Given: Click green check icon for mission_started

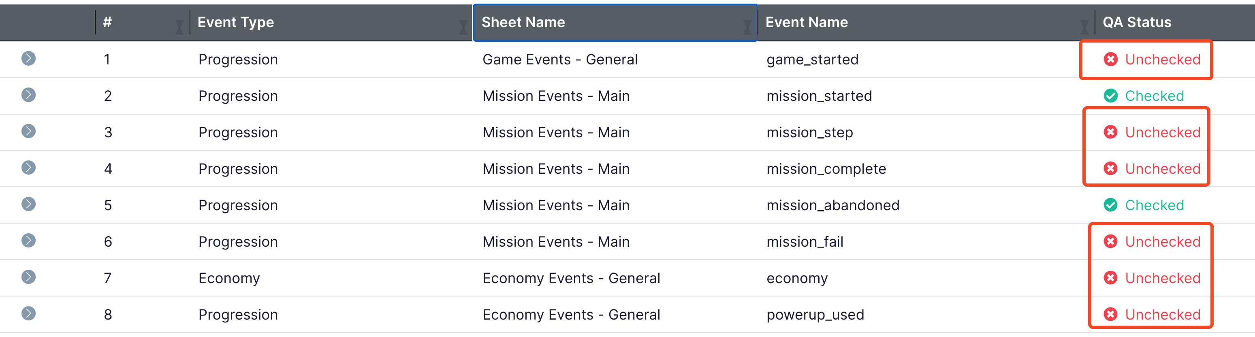Looking at the screenshot, I should tap(1110, 96).
